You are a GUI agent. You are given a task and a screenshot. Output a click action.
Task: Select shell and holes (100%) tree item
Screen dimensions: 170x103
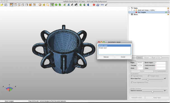click(x=146, y=10)
